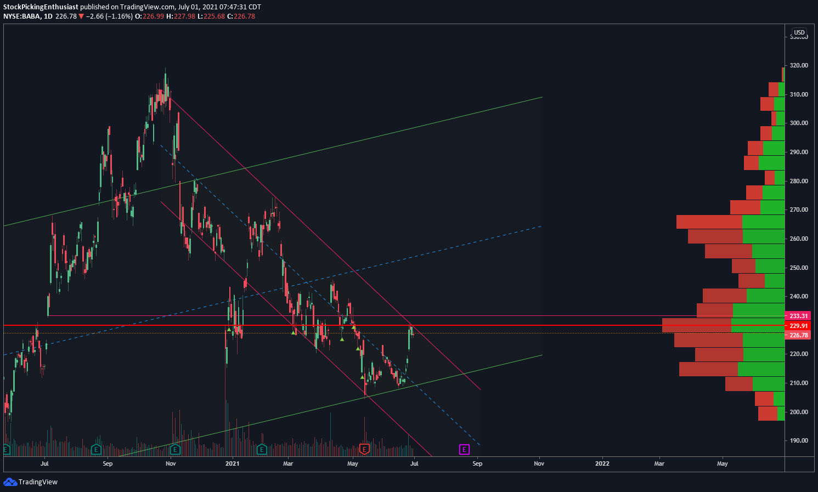Click the "Sep" label beside purple earnings marker
The height and width of the screenshot is (492, 818).
point(477,463)
